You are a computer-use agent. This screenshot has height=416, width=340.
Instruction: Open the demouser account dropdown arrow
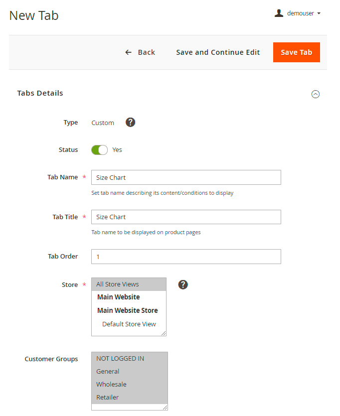pos(319,13)
